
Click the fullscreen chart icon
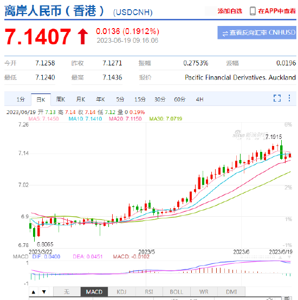[277, 98]
